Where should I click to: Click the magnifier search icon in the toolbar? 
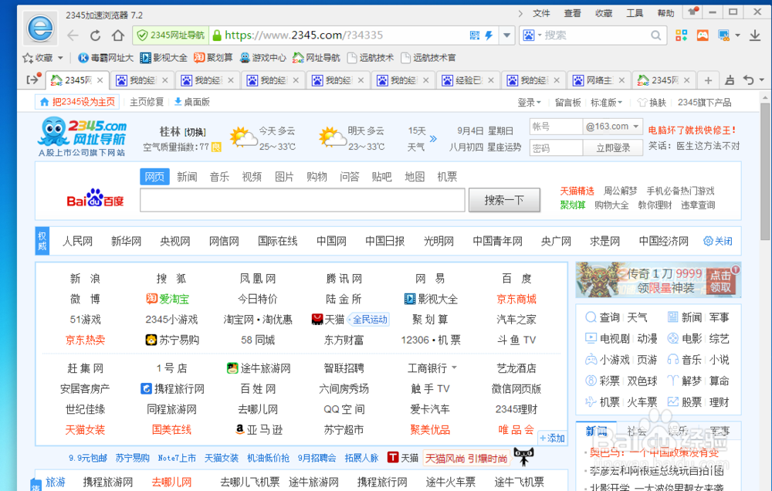coord(655,36)
